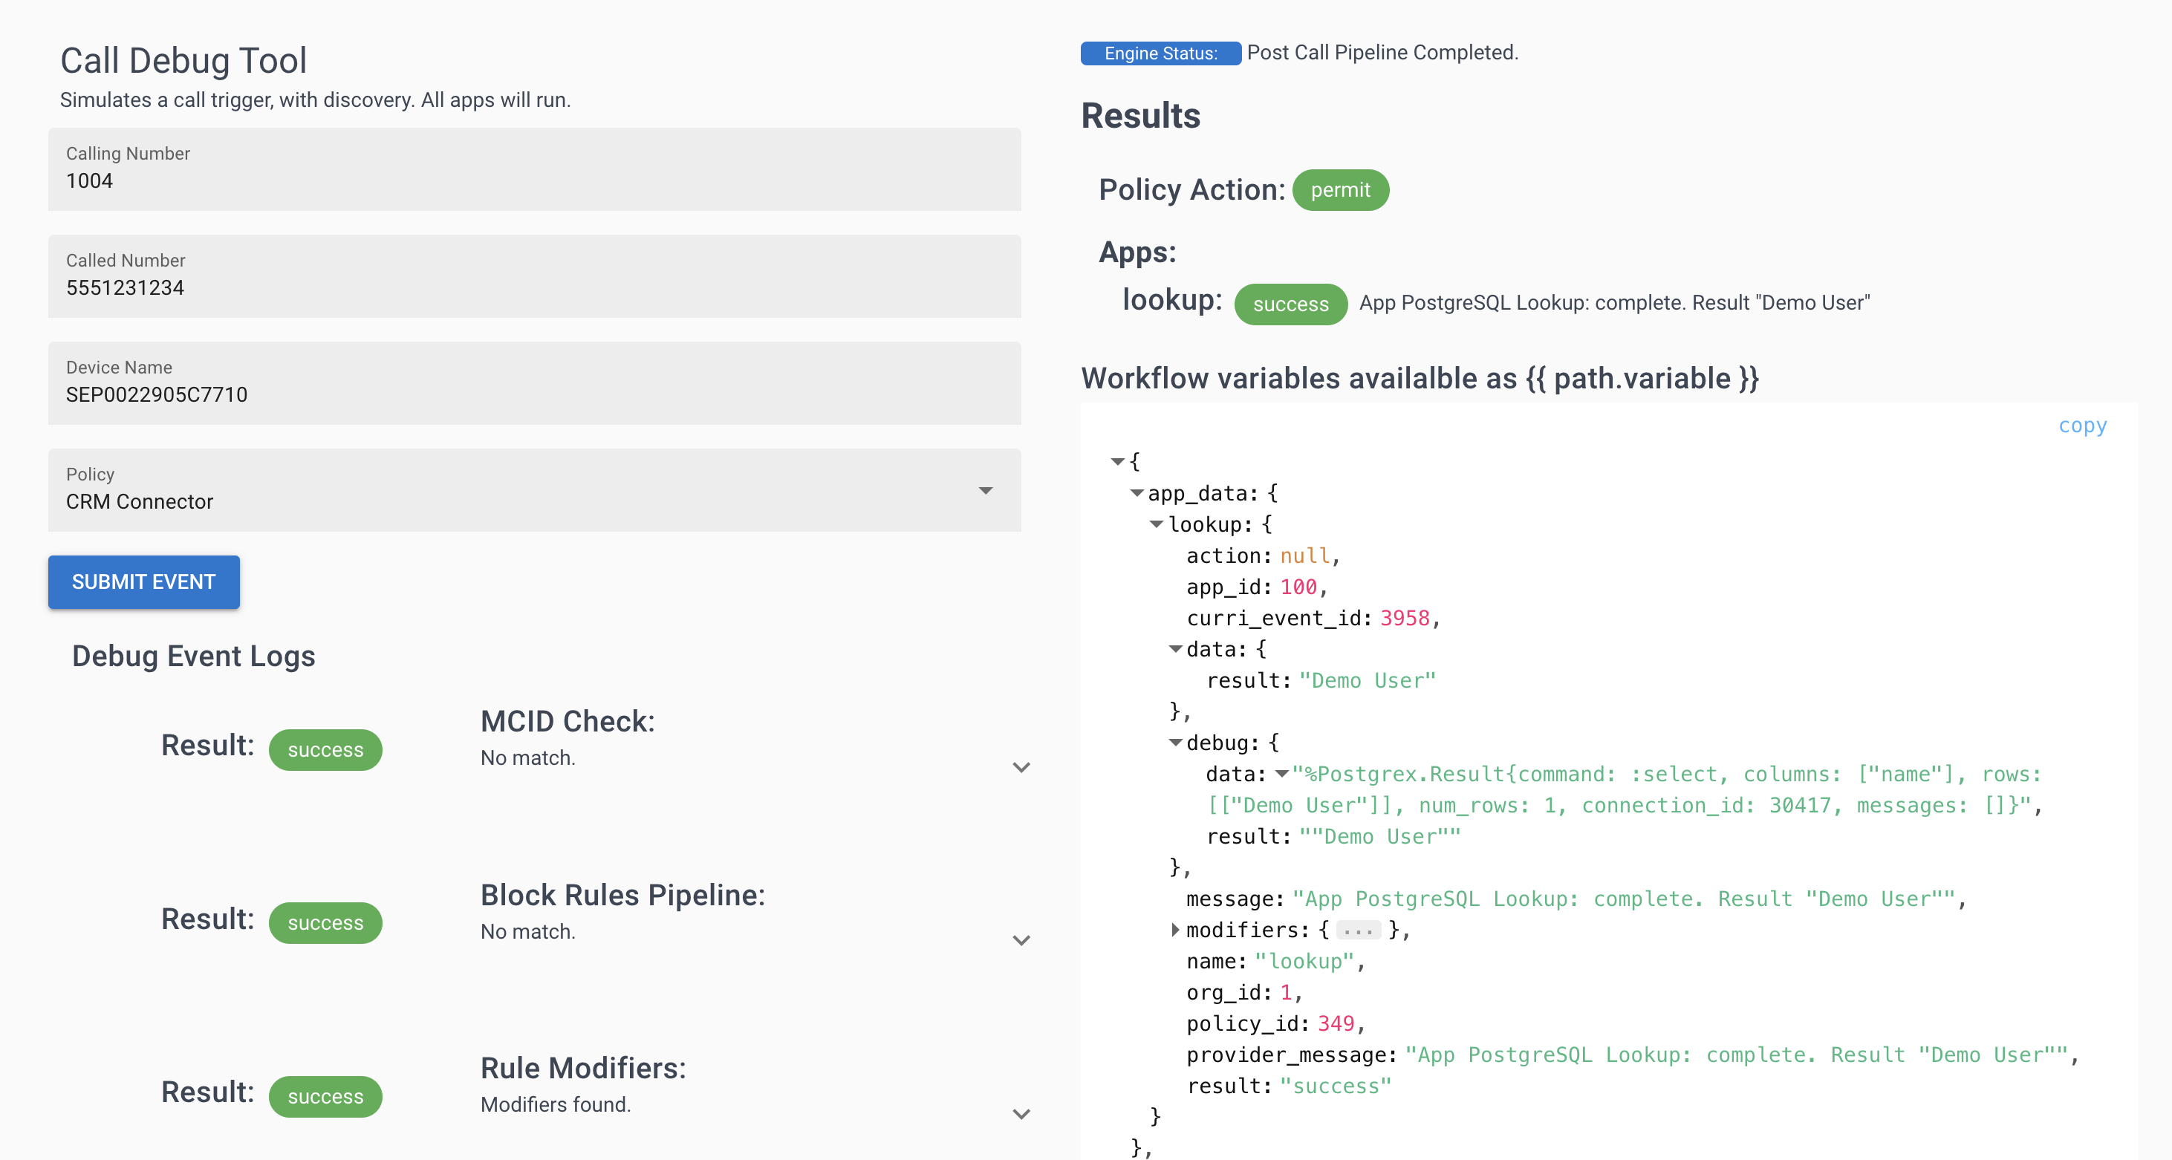The image size is (2172, 1160).
Task: Click the Device Name input field
Action: click(x=534, y=394)
